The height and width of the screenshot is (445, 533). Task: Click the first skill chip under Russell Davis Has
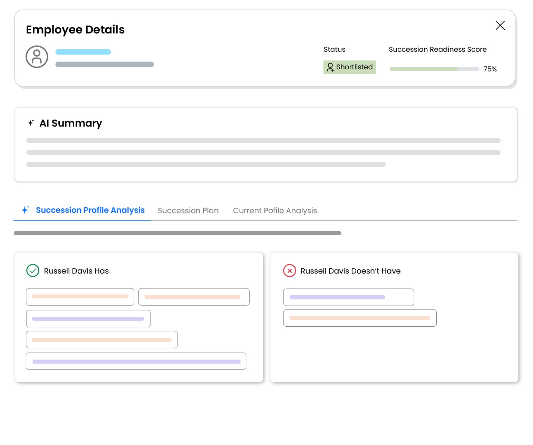[80, 297]
